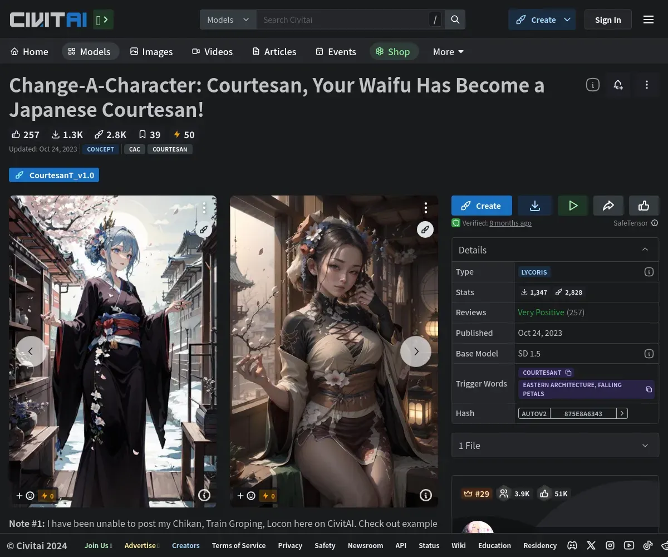Add reaction on the left image

26,495
